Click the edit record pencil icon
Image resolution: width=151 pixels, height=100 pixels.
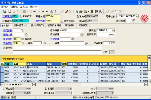pyautogui.click(x=14, y=12)
